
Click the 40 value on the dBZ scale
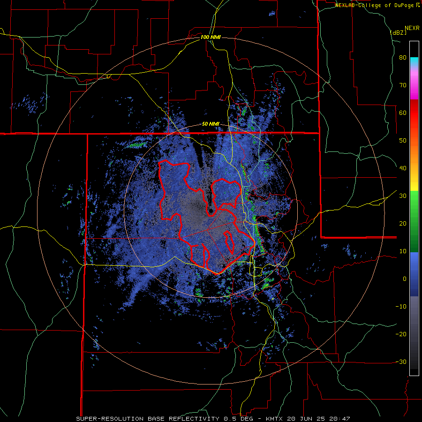coord(403,168)
